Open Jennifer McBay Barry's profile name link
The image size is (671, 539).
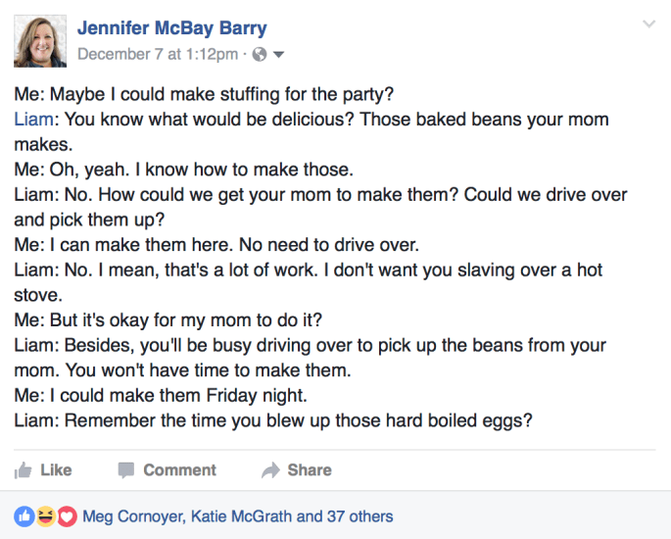[x=171, y=28]
